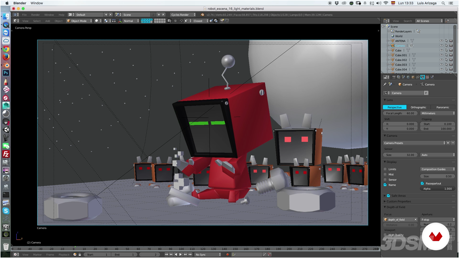Open the File menu in info header

tap(24, 15)
